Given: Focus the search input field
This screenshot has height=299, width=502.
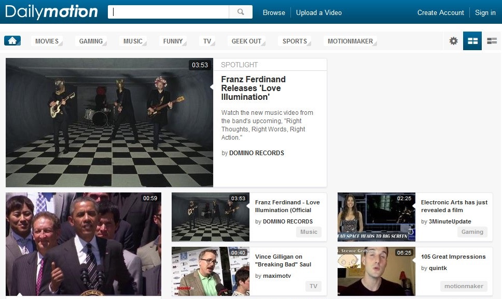Looking at the screenshot, I should (x=169, y=12).
